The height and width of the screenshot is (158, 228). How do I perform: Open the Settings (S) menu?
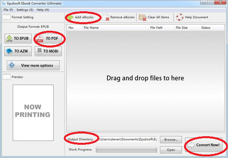25,10
